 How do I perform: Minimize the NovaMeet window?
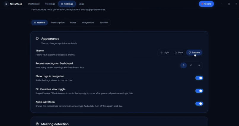point(221,4)
